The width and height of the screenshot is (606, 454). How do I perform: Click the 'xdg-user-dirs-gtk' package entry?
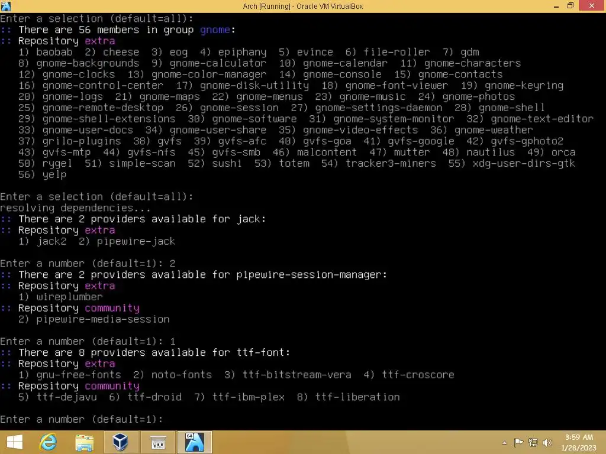click(x=524, y=164)
